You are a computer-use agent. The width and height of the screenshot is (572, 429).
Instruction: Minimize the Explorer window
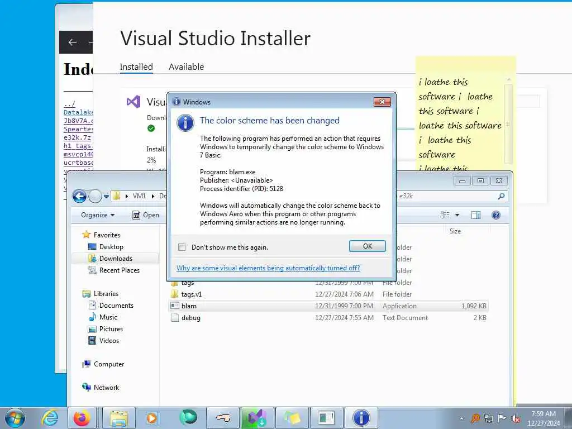point(462,181)
